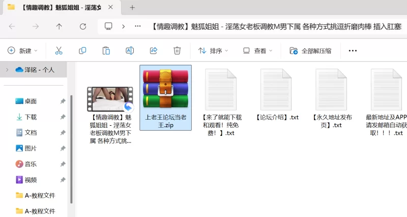The image size is (407, 217).
Task: Select the 最新地址及APP .txt file icon
Action: 386,90
